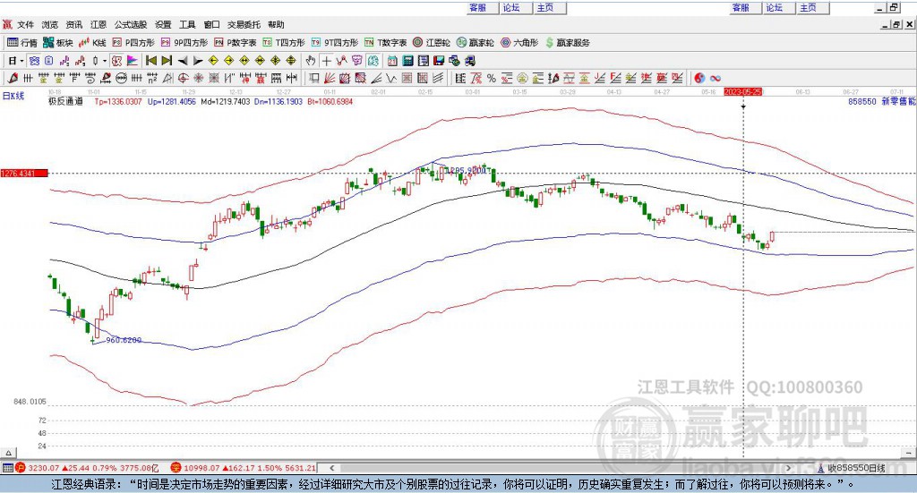
Task: Click the Tp=1336.0307 indicator value
Action: pos(118,102)
